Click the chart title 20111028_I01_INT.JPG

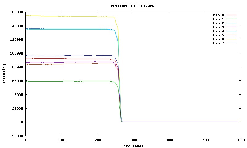tap(132, 6)
